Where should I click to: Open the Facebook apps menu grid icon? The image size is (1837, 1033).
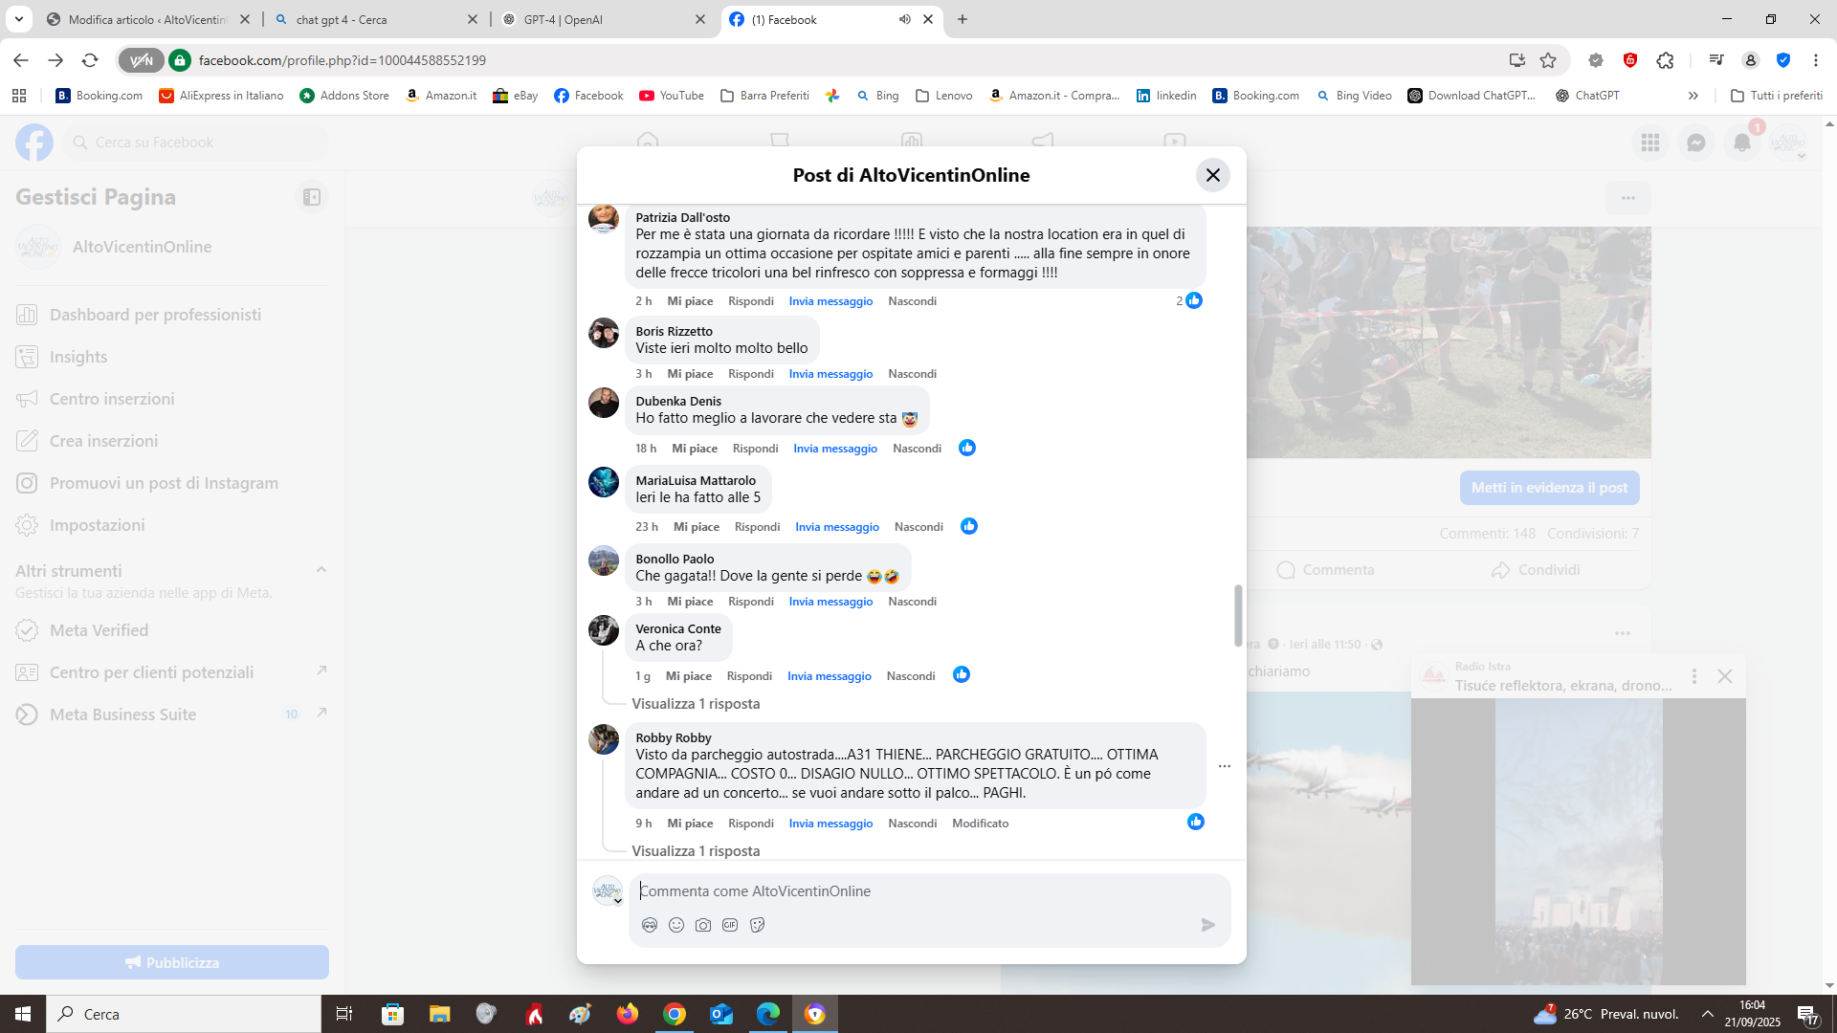tap(1649, 143)
